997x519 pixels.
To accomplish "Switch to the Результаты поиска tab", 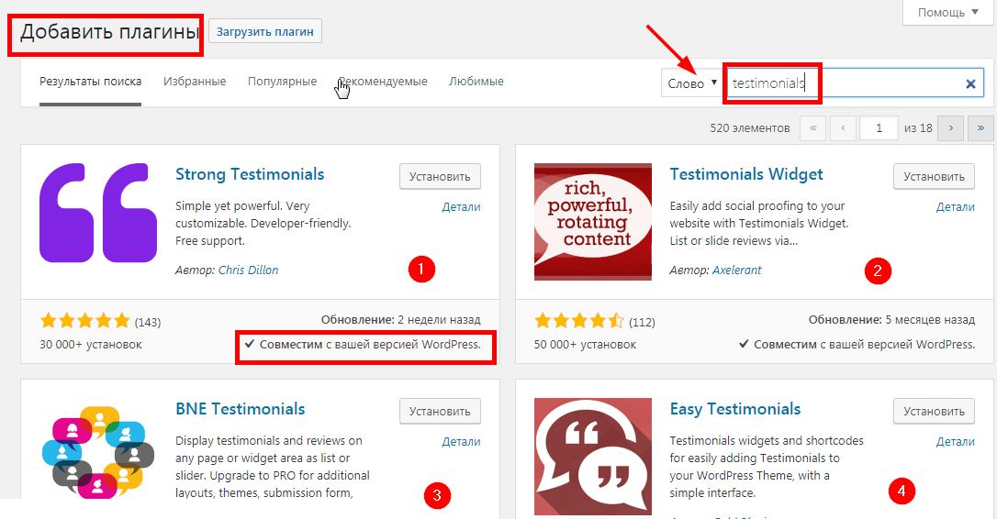I will [x=90, y=82].
